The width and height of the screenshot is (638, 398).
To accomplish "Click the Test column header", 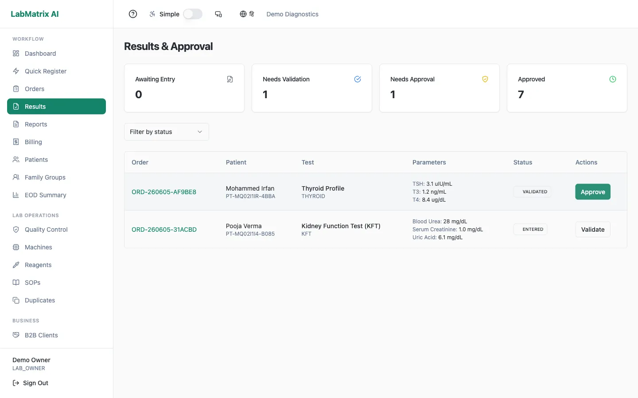I will point(307,162).
